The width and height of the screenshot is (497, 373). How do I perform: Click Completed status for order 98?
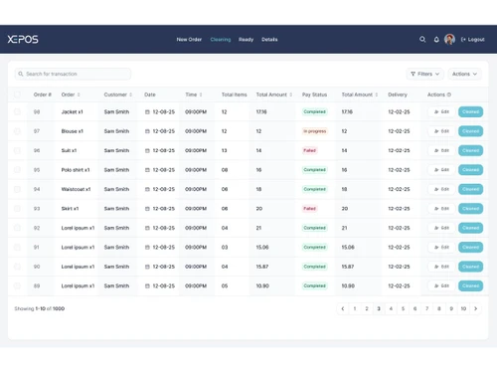[x=314, y=111]
